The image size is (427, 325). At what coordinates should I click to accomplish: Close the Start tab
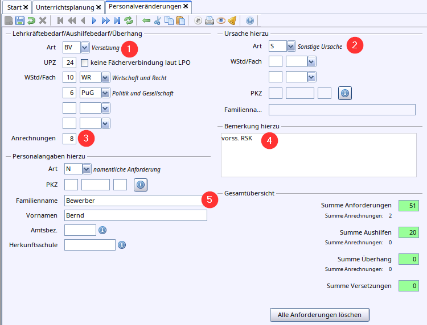pos(26,7)
